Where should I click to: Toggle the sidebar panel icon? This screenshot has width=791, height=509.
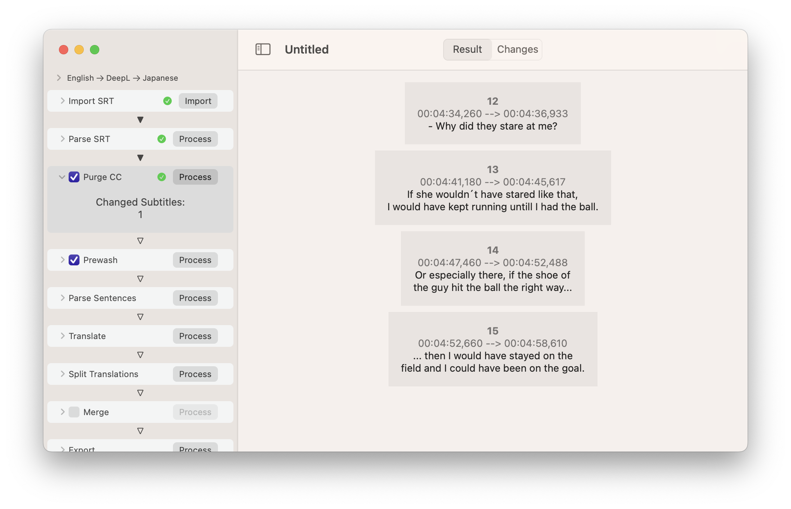[263, 49]
